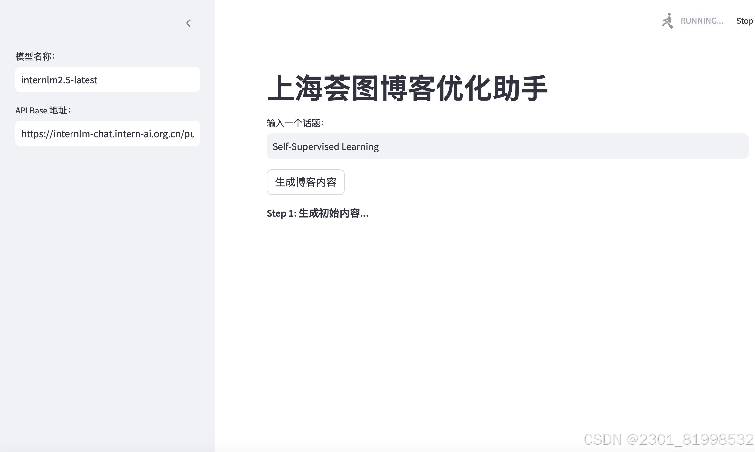Image resolution: width=755 pixels, height=452 pixels.
Task: Click the @2301_81998532 username watermark
Action: coord(690,439)
